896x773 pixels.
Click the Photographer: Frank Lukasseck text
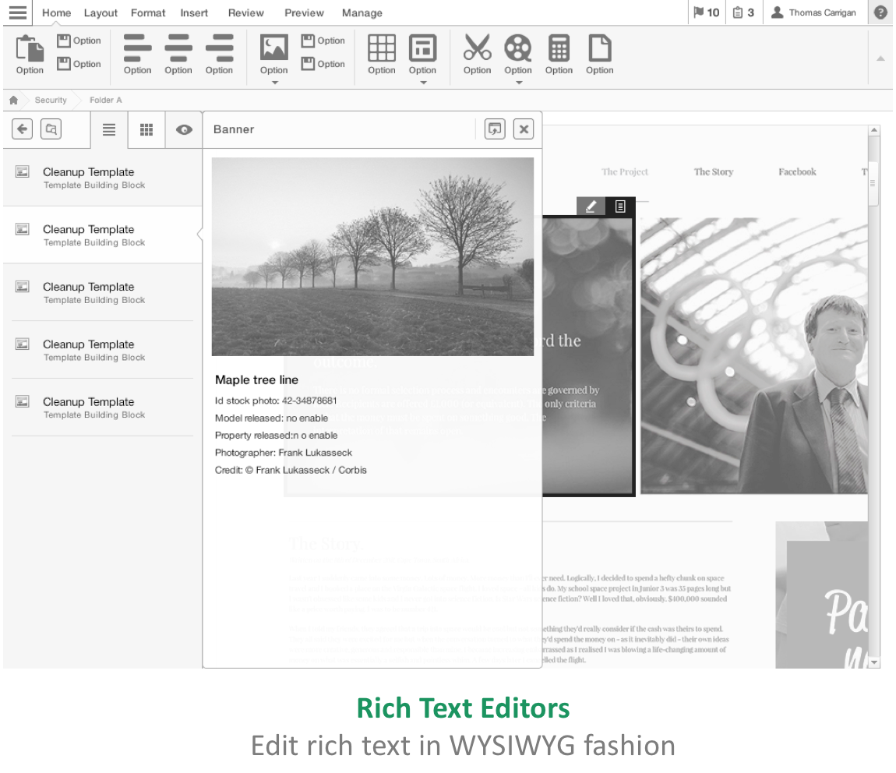click(x=284, y=453)
